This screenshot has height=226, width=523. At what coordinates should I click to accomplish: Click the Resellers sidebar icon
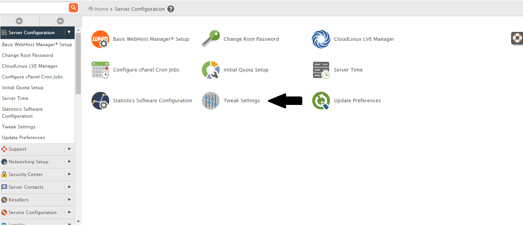[x=4, y=200]
